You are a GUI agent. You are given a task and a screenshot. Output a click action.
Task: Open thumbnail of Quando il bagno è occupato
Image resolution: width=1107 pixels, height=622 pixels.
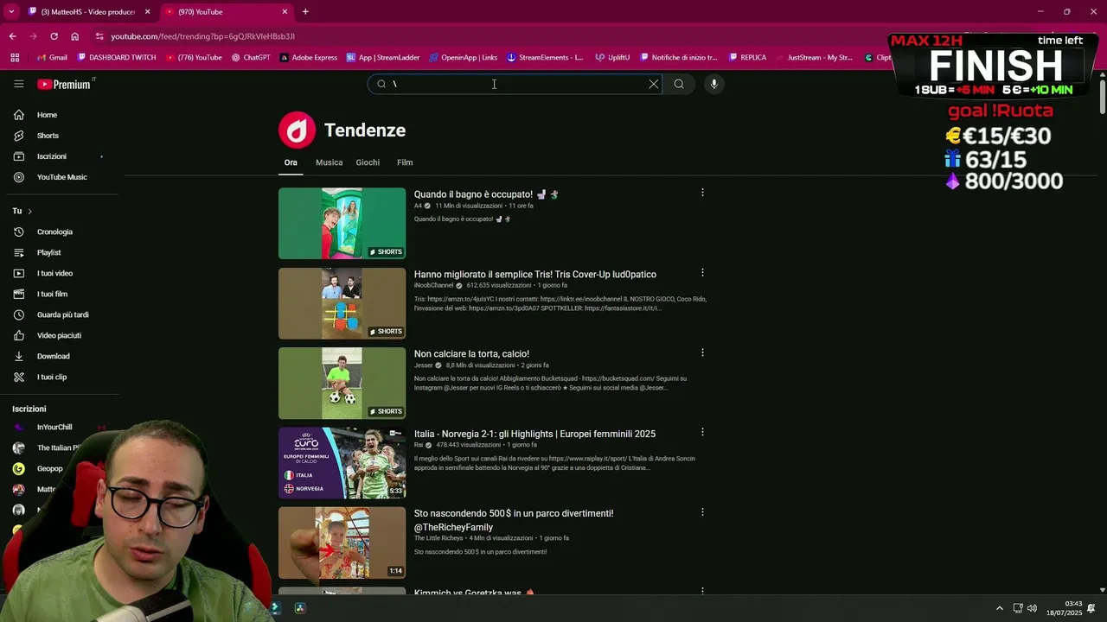[342, 223]
